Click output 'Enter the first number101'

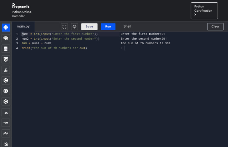(x=142, y=34)
